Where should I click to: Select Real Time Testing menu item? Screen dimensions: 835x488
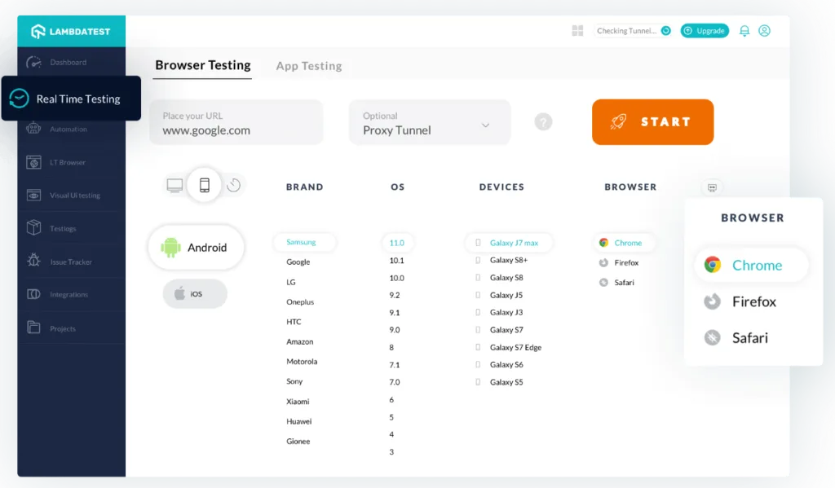point(71,99)
